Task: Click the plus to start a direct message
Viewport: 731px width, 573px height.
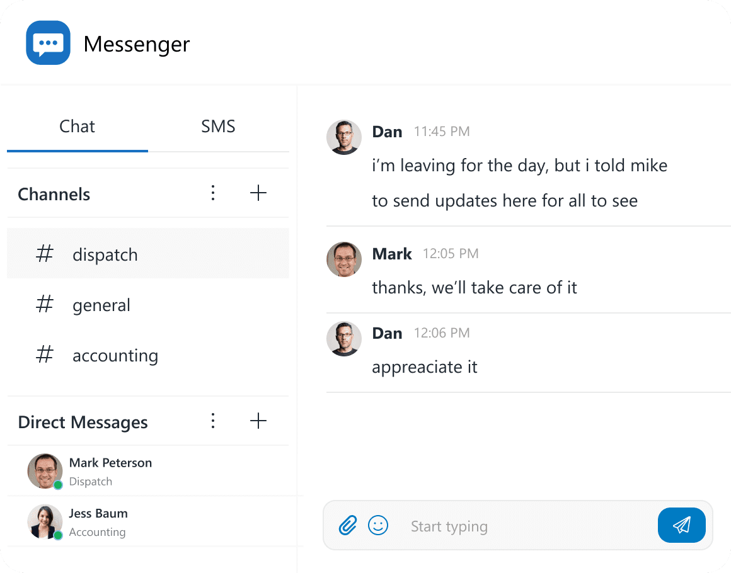Action: [258, 421]
